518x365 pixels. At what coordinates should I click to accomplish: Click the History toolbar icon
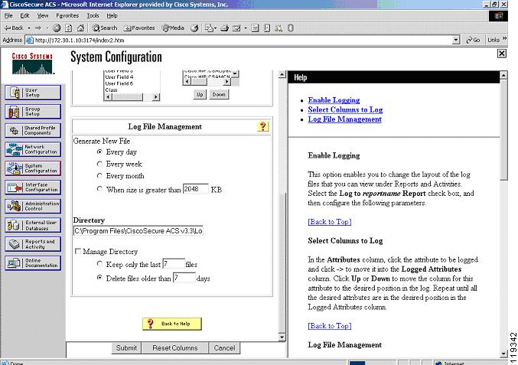(x=194, y=28)
